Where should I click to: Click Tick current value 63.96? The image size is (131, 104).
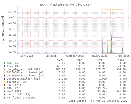click(x=61, y=66)
